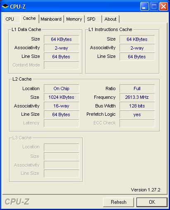Viewport: 170px width, 210px height.
Task: Click L1 Data Cache Line Size 64 Bytes
Action: point(61,57)
